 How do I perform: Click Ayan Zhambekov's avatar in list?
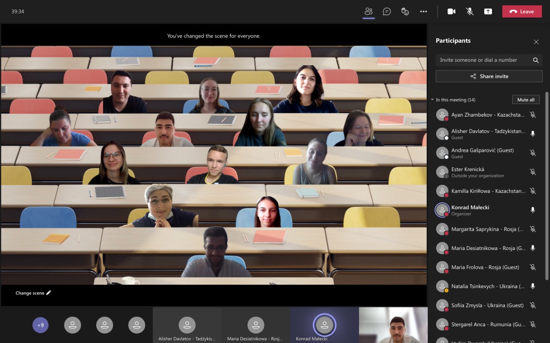(x=442, y=115)
